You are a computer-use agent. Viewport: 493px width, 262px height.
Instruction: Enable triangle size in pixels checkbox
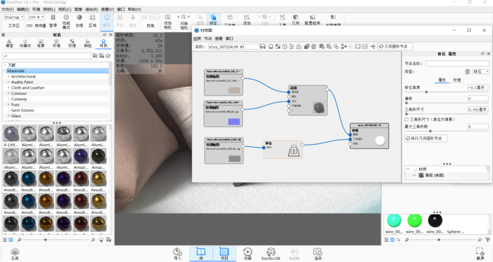(x=407, y=119)
